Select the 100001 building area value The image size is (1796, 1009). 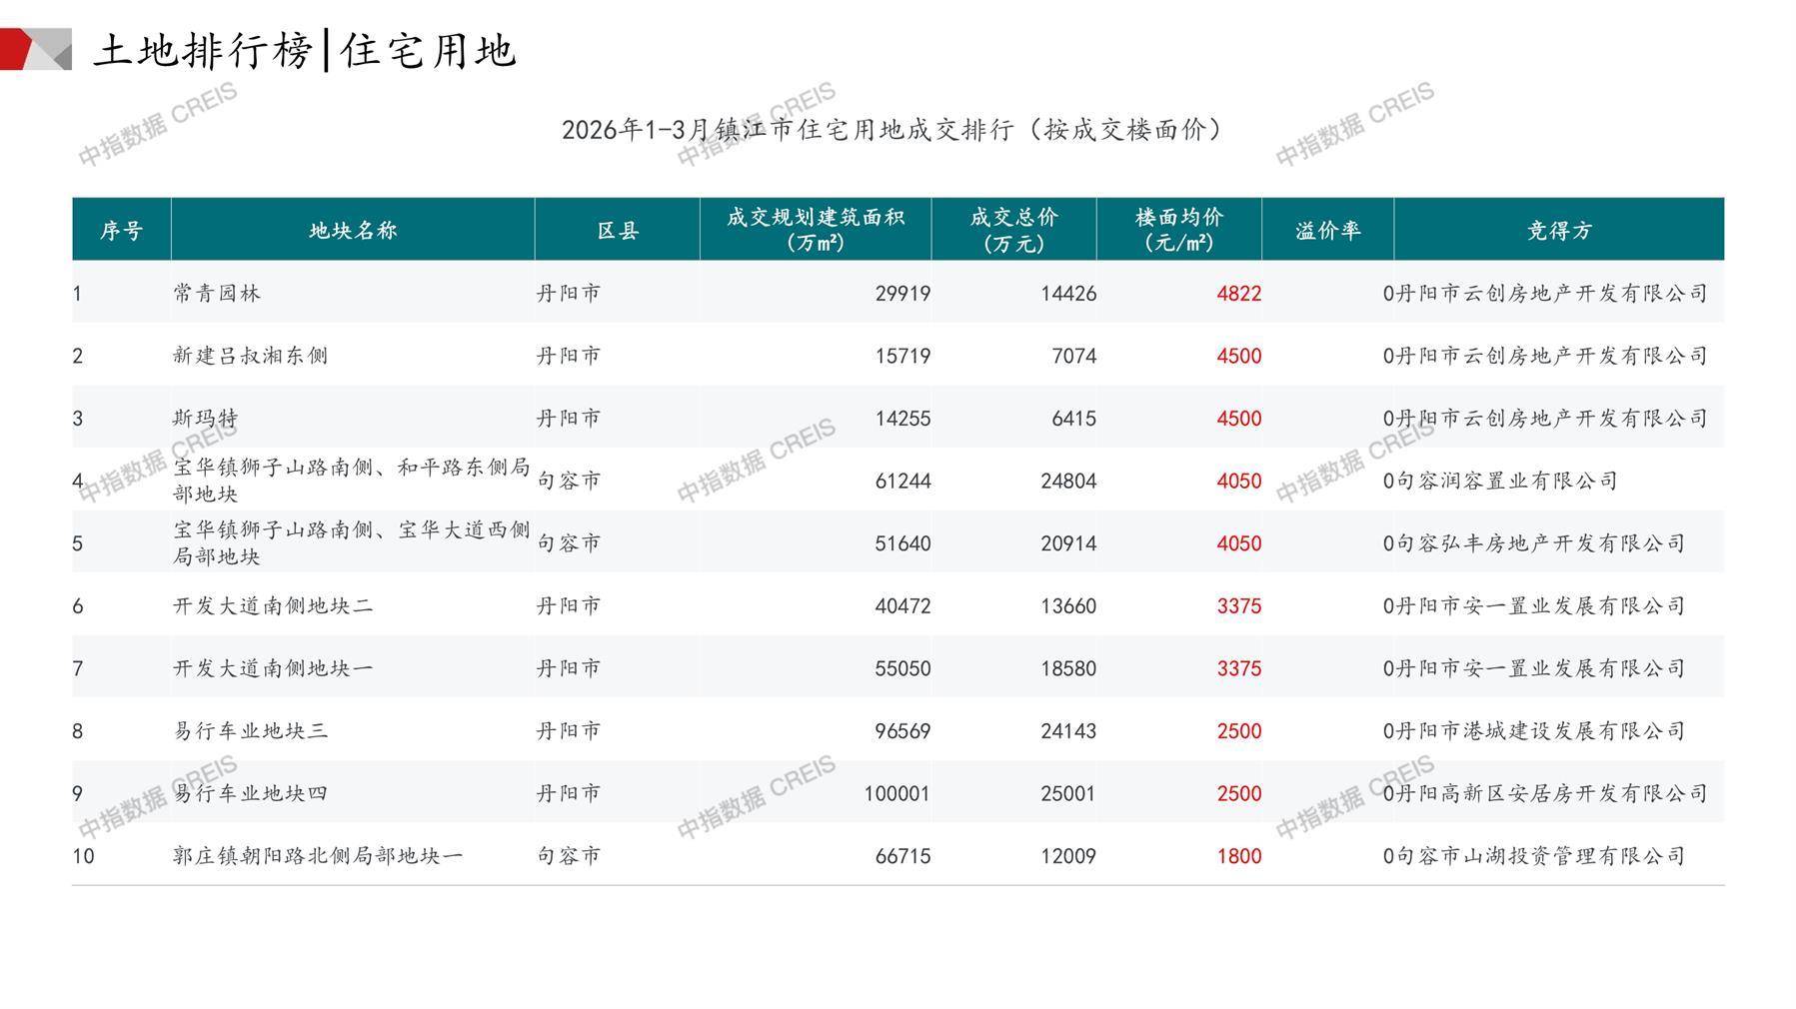pyautogui.click(x=897, y=794)
